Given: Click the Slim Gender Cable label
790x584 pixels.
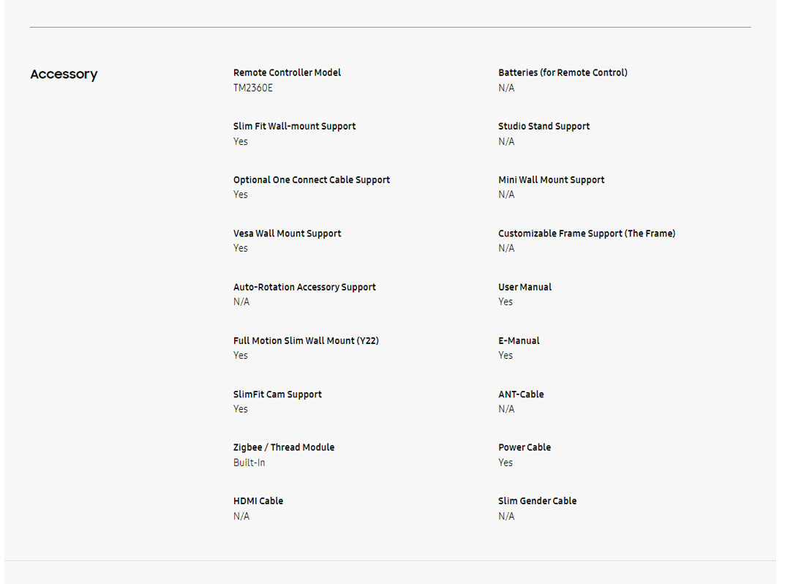Looking at the screenshot, I should (x=537, y=501).
